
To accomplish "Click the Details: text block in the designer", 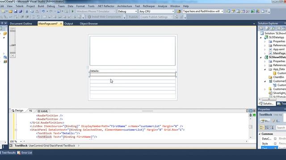I will point(94,71).
